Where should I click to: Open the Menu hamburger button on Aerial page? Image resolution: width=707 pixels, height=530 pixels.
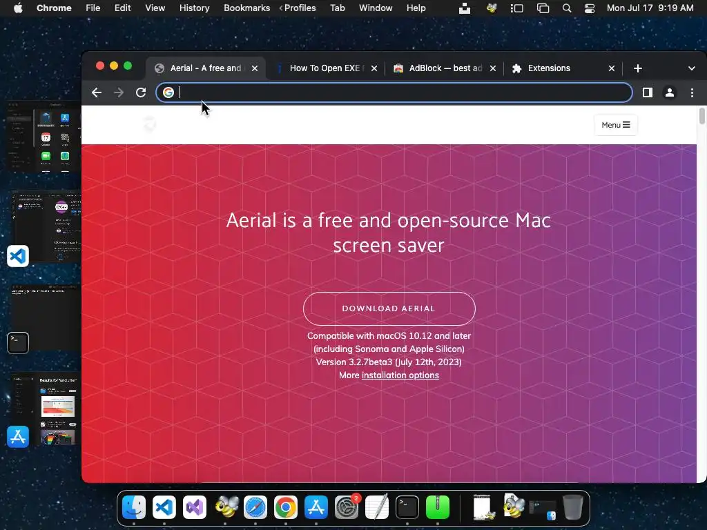point(615,125)
